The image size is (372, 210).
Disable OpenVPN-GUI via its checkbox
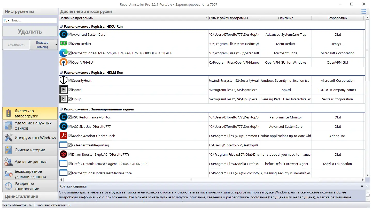coord(70,62)
